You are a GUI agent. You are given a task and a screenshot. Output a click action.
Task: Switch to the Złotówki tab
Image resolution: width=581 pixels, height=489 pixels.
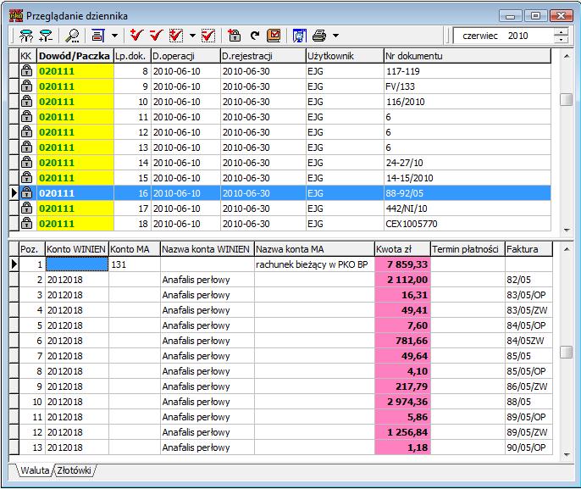click(x=75, y=470)
